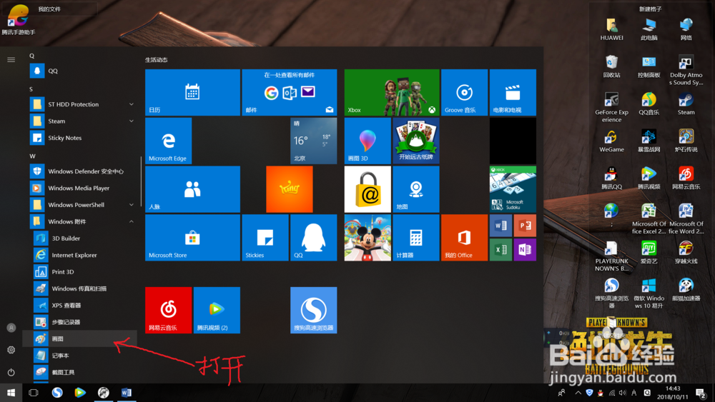Open the 开始远古纸牌 solitaire tile
Viewport: 715px width, 402px height.
[416, 141]
